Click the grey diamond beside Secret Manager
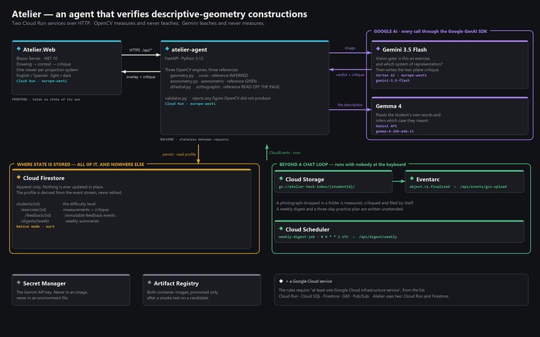 pos(19,283)
